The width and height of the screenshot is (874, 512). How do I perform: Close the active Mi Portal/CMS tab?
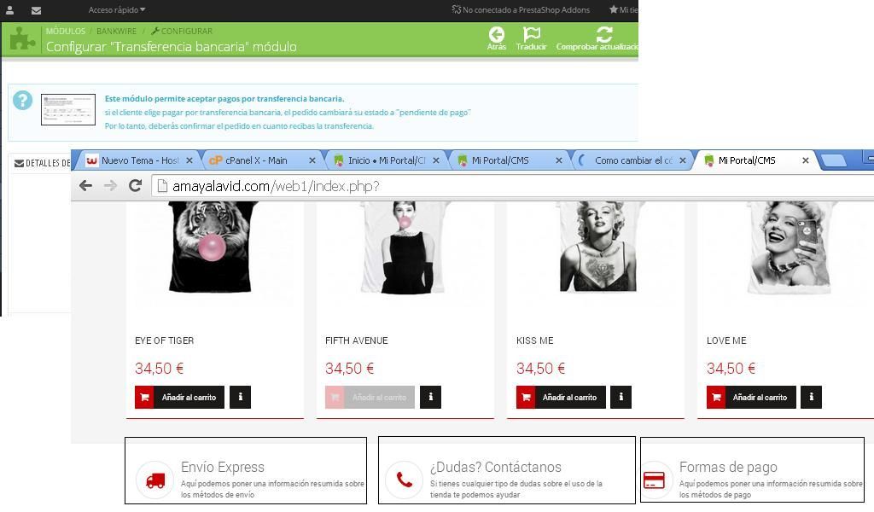click(806, 160)
